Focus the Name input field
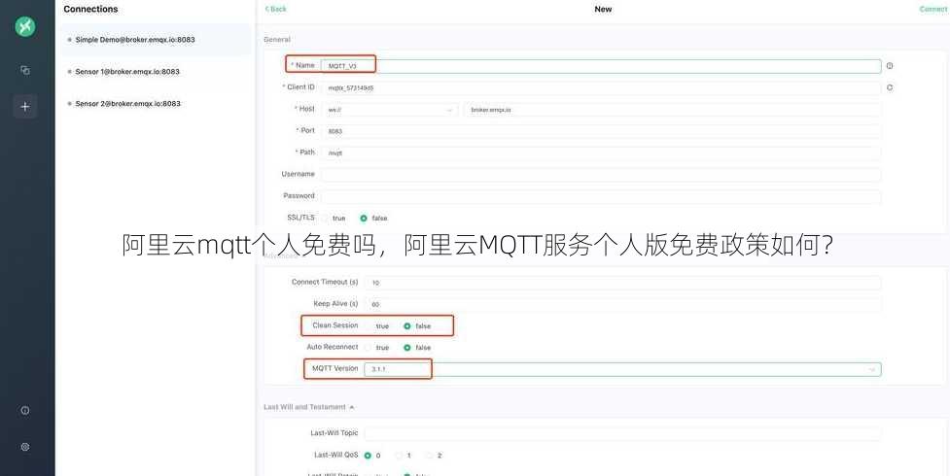The image size is (950, 476). pyautogui.click(x=600, y=66)
